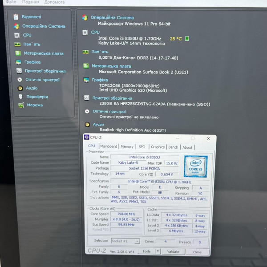
Task: Switch to the Bench tab in CPU-Z
Action: pos(173,147)
